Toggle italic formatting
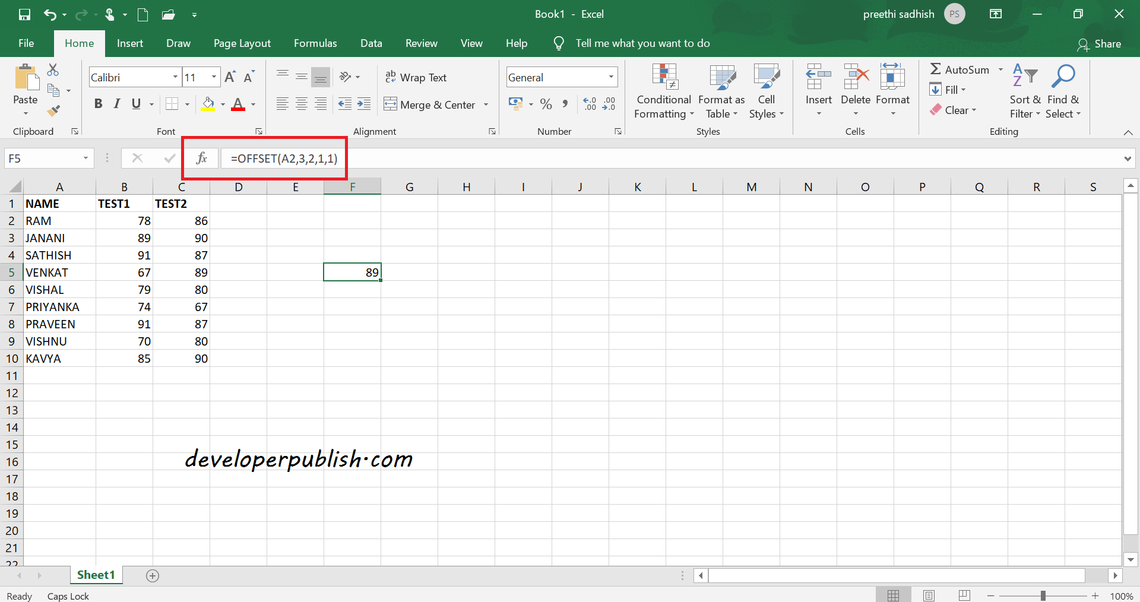Image resolution: width=1140 pixels, height=602 pixels. [116, 104]
